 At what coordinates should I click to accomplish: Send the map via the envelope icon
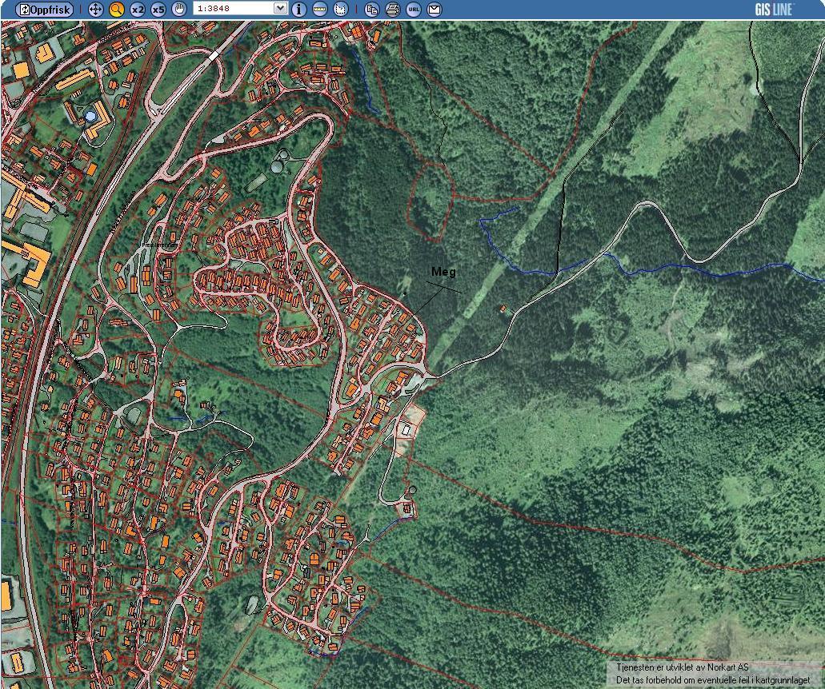[x=435, y=10]
